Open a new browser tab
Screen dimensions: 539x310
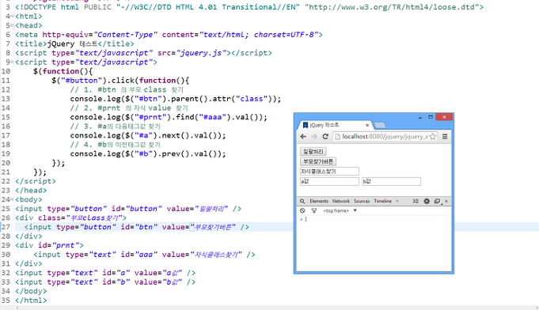tap(379, 125)
